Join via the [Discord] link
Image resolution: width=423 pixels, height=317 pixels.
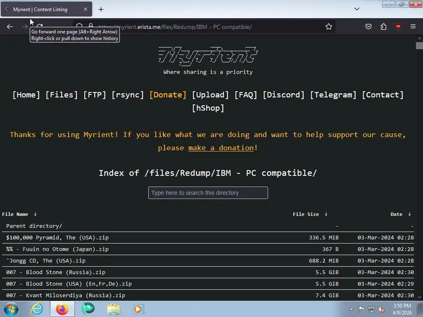[283, 95]
